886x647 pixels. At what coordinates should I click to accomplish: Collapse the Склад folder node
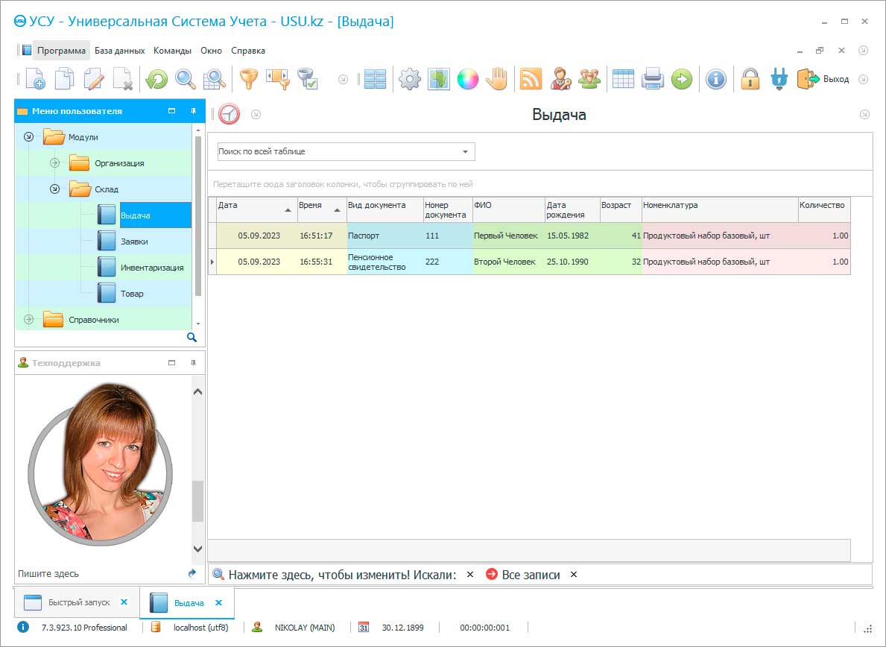tap(54, 189)
